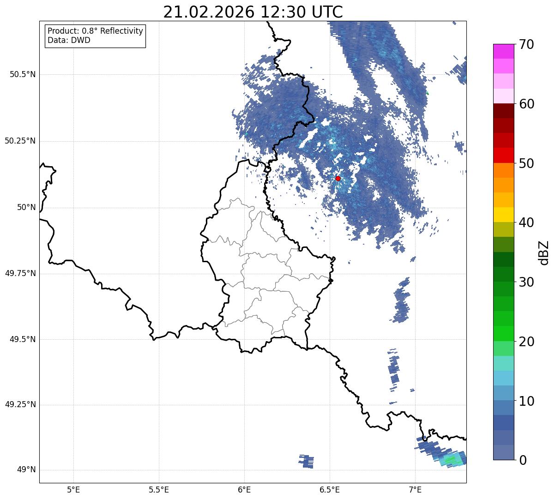Click the 50°N latitude label
Screen dimensions: 555x499
pyautogui.click(x=26, y=207)
